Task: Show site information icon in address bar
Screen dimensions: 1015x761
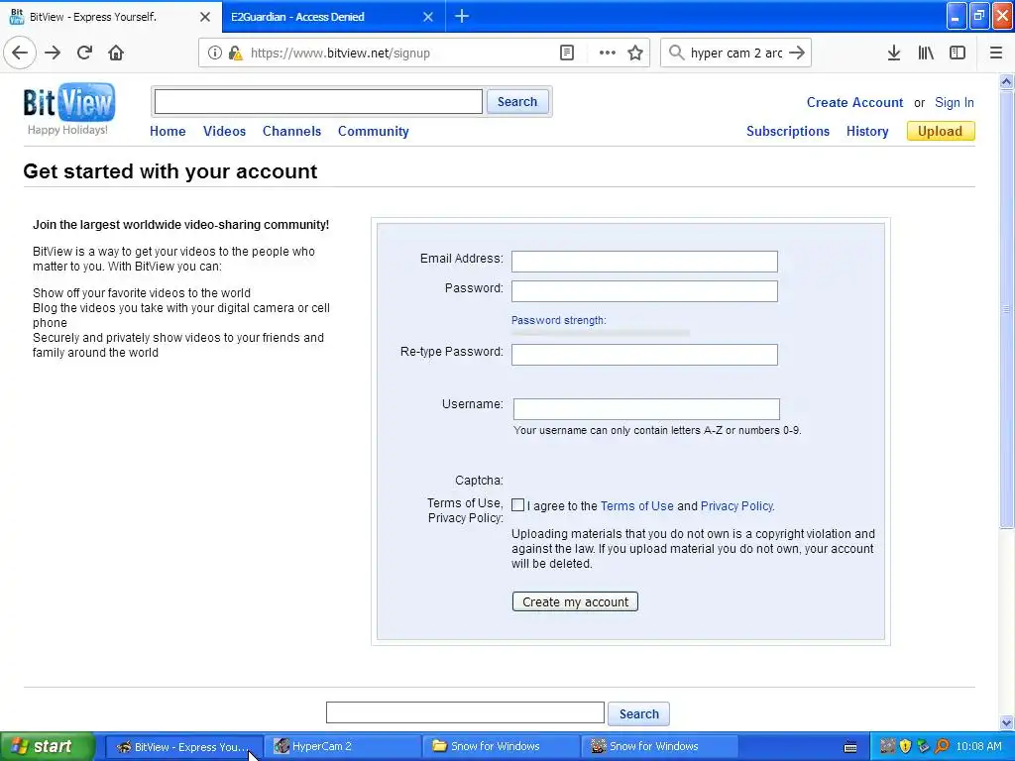Action: pos(214,53)
